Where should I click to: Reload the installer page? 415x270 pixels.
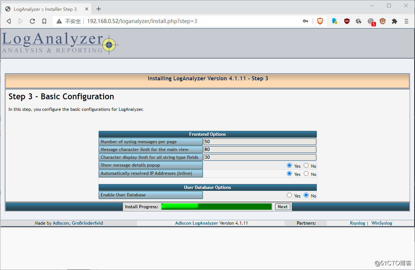32,21
